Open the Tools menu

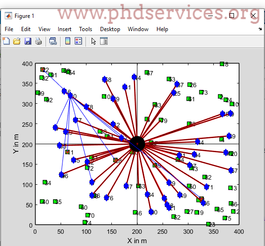(x=86, y=29)
